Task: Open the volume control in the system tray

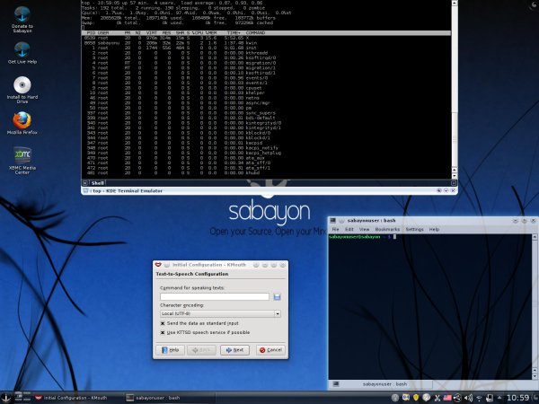Action: click(468, 398)
